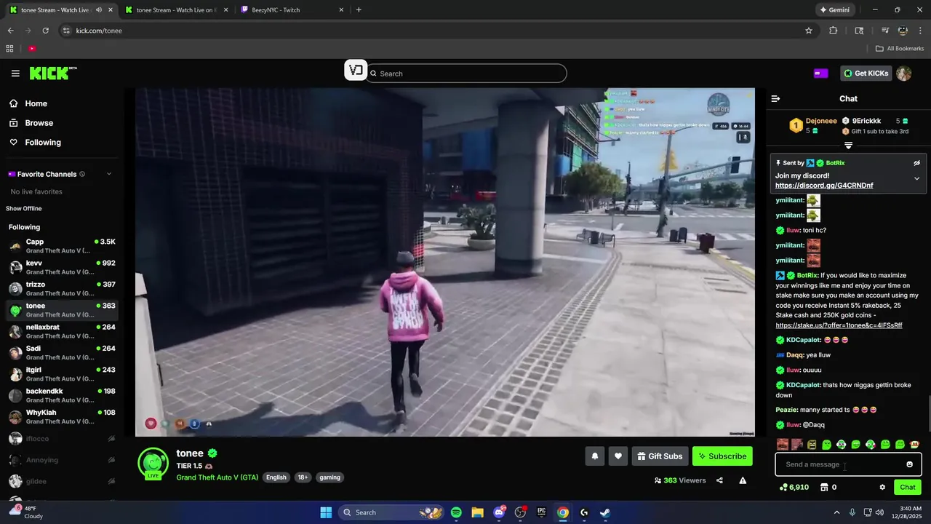Image resolution: width=931 pixels, height=524 pixels.
Task: Click tonee's live avatar below video
Action: point(153,464)
